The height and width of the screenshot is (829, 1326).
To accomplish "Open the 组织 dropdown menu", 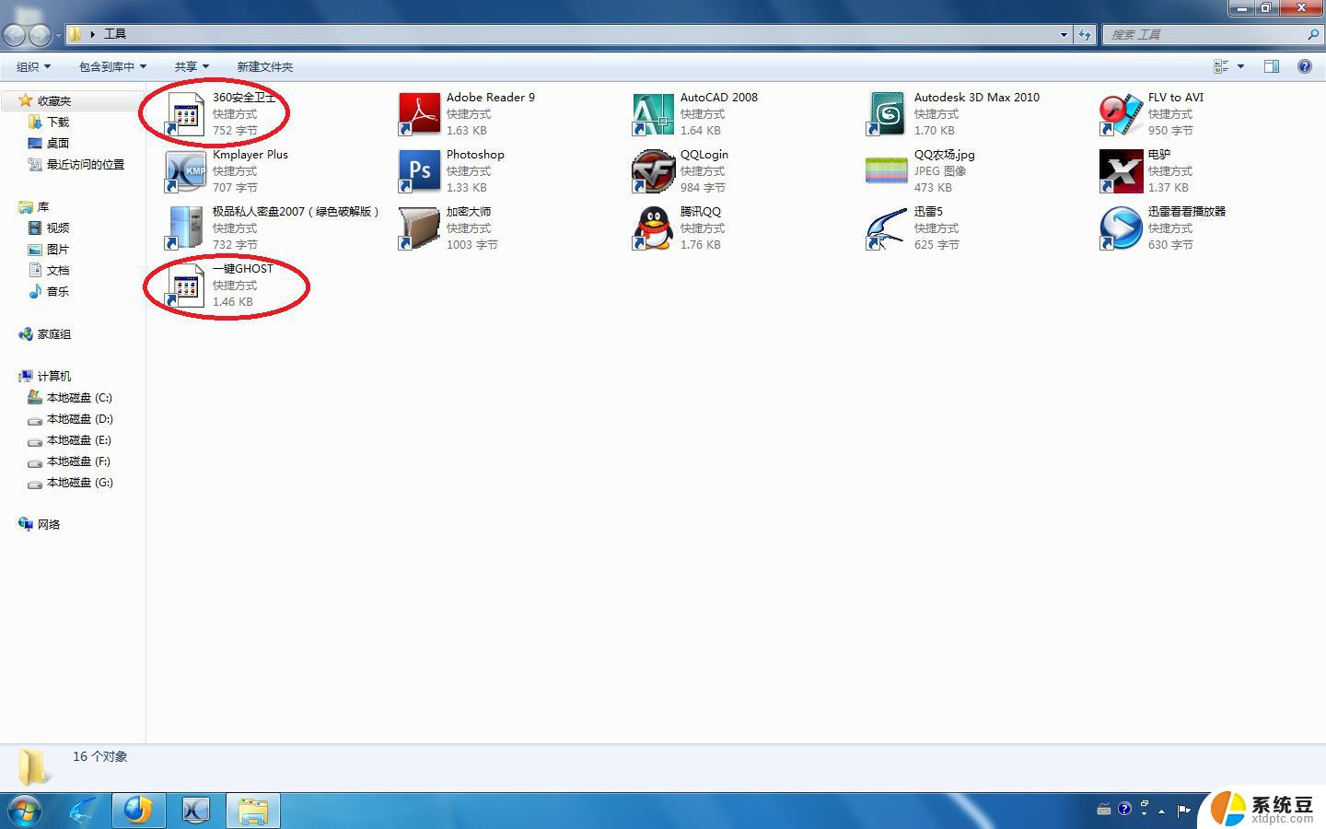I will [x=33, y=66].
